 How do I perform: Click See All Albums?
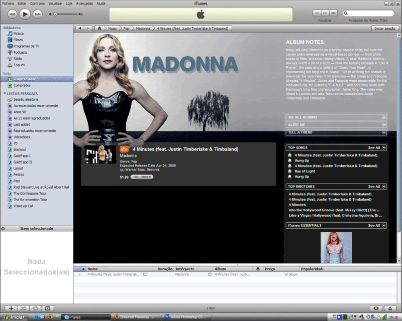(x=336, y=117)
